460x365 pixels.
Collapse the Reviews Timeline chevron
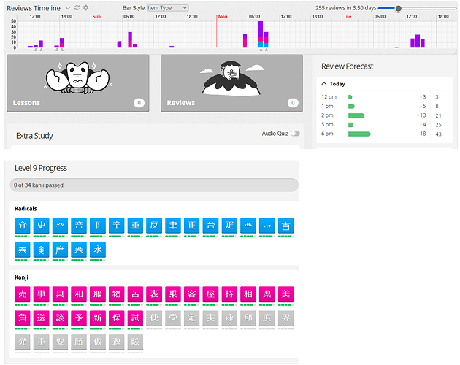(x=68, y=8)
